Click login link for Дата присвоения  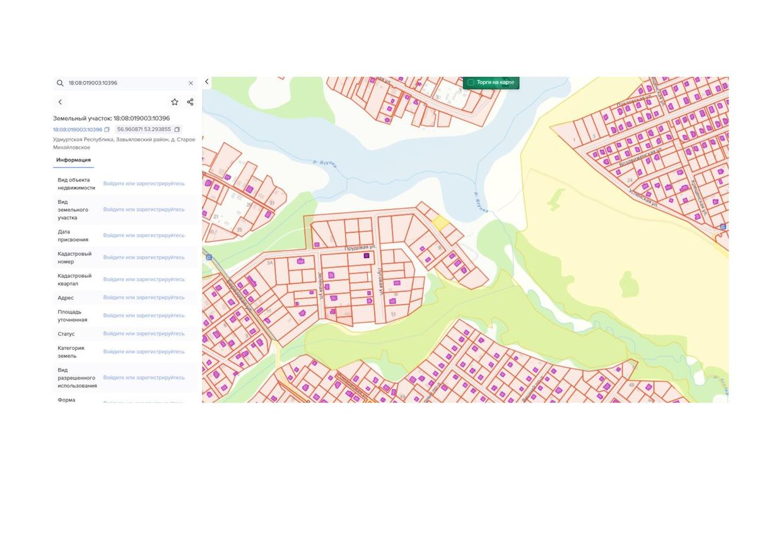tap(144, 235)
